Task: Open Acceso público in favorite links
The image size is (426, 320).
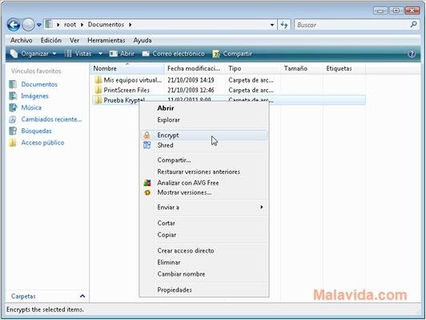Action: (42, 143)
